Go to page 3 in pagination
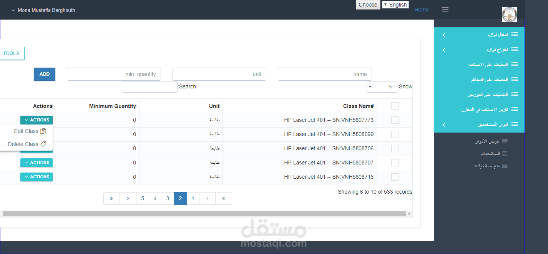 (x=168, y=198)
